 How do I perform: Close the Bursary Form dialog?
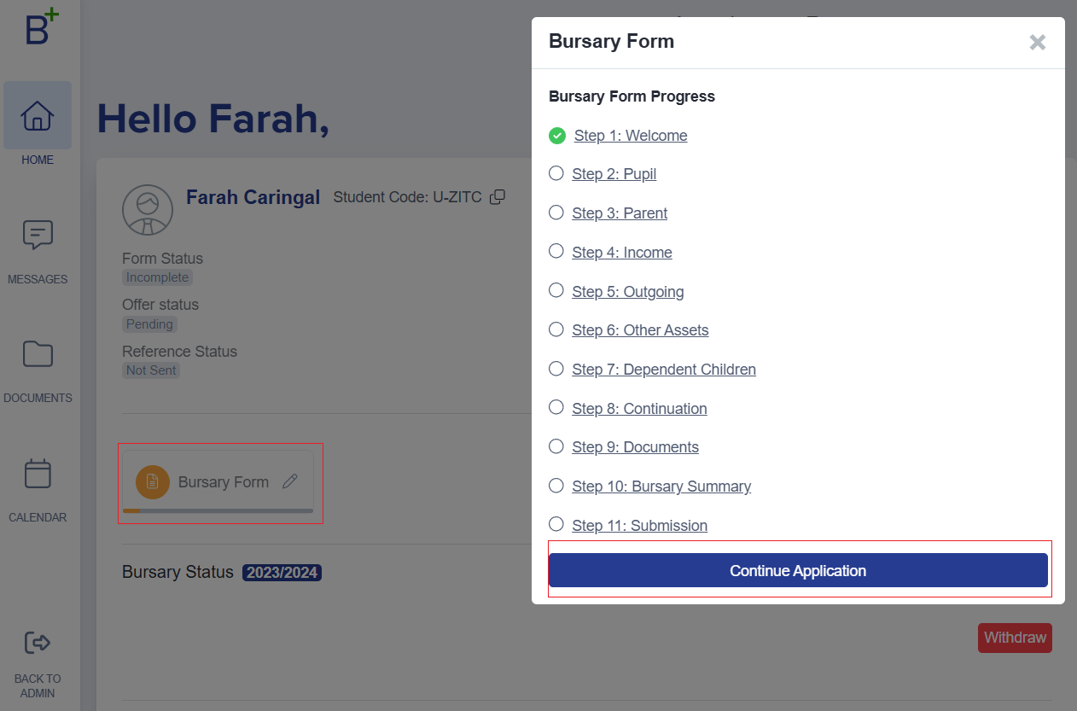pyautogui.click(x=1037, y=43)
